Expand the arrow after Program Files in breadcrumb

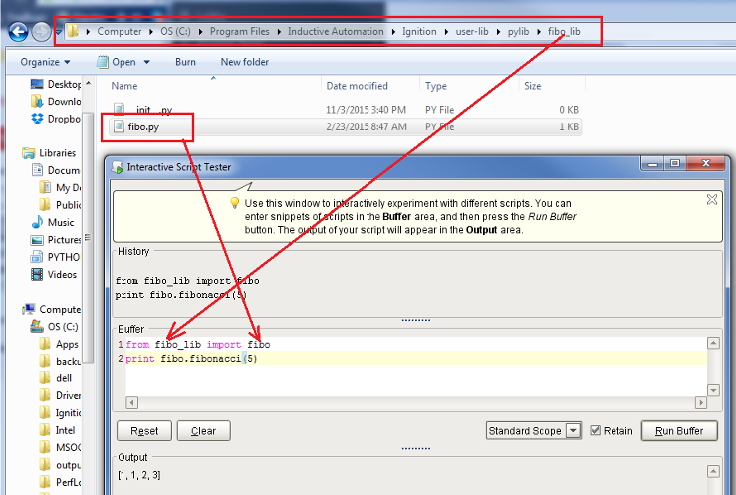pos(279,32)
